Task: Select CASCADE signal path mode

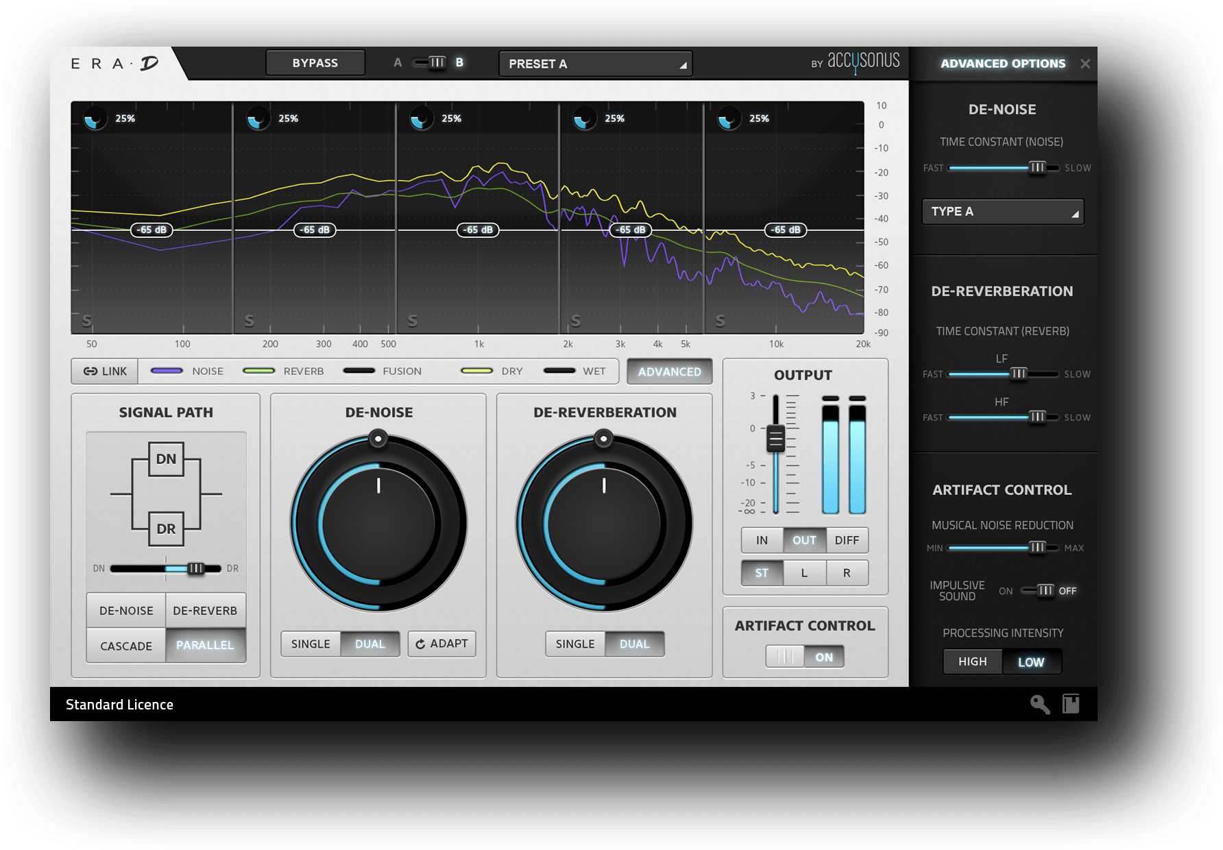Action: tap(126, 646)
